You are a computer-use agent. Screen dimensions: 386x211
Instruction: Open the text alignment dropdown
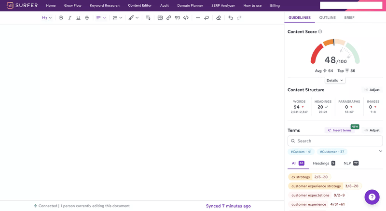(101, 18)
